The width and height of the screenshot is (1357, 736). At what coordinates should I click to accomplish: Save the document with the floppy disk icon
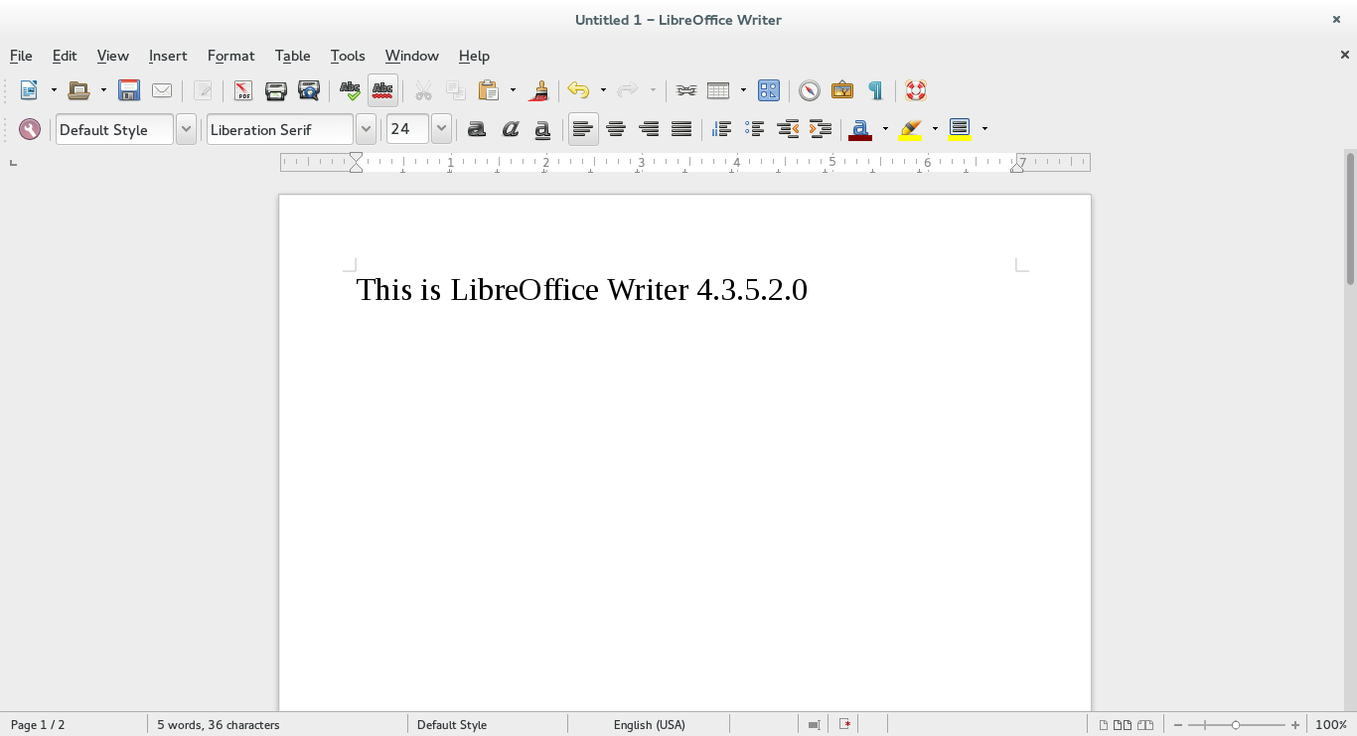coord(129,90)
